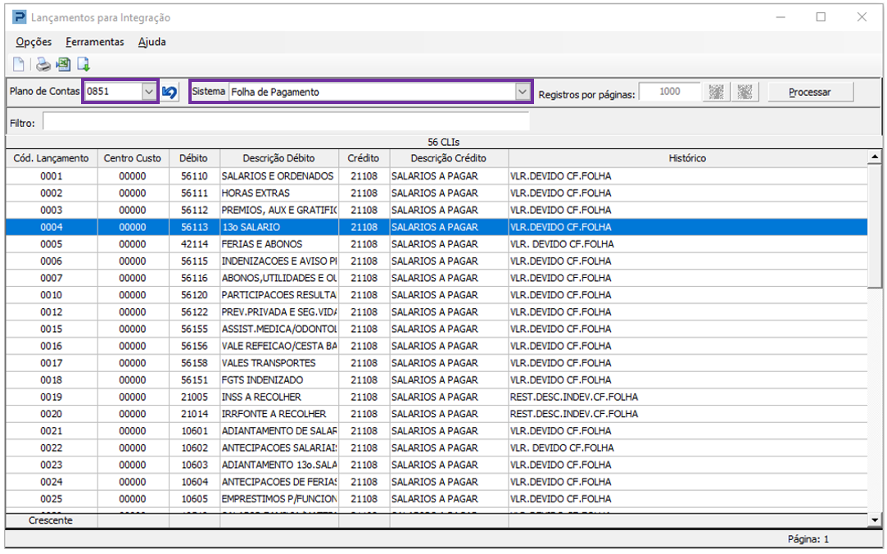887x554 pixels.
Task: Select lançamento code 0012
Action: tap(51, 311)
